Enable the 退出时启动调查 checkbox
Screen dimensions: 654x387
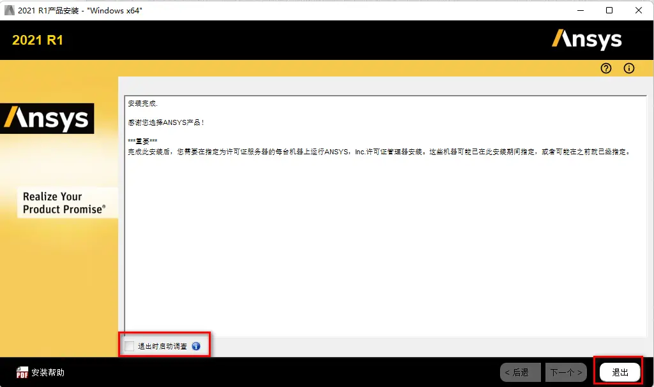(129, 346)
